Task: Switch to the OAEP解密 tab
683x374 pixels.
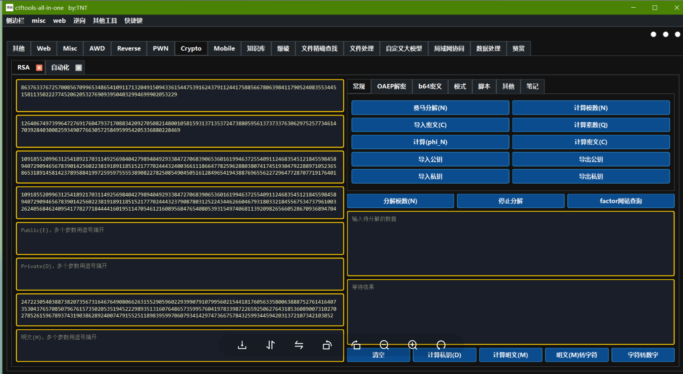Action: (392, 86)
